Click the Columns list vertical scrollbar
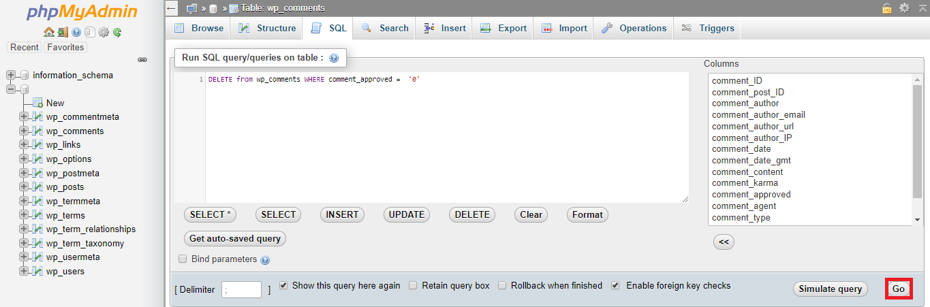The image size is (930, 307). click(x=917, y=150)
